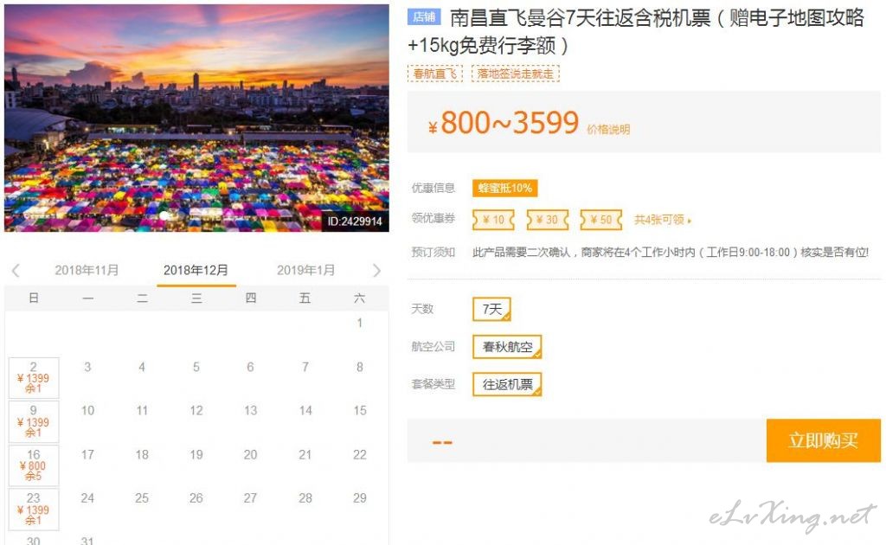This screenshot has height=545, width=886.
Task: Click date 24 in the calendar
Action: pos(87,498)
